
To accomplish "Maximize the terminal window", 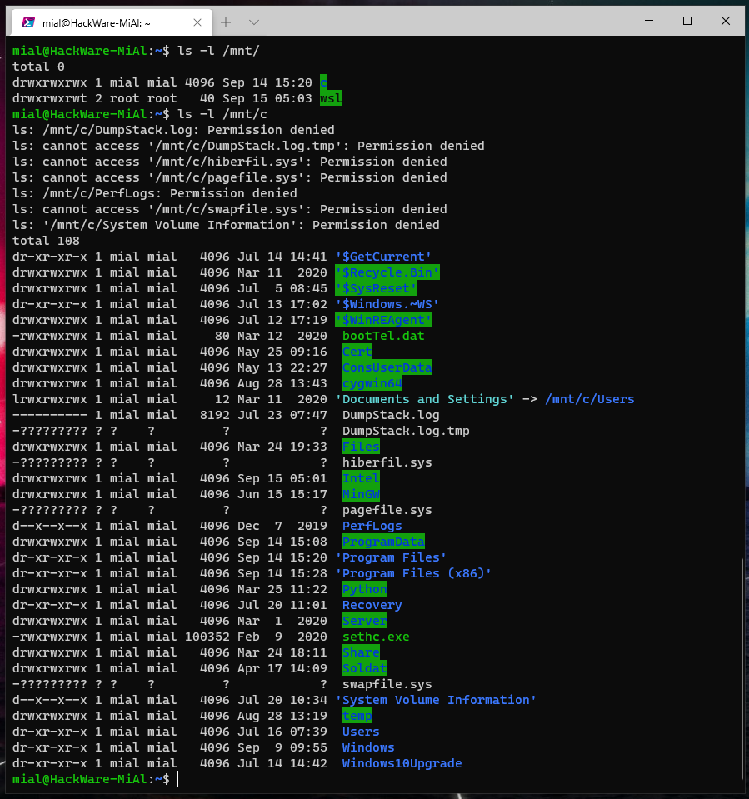I will 687,22.
